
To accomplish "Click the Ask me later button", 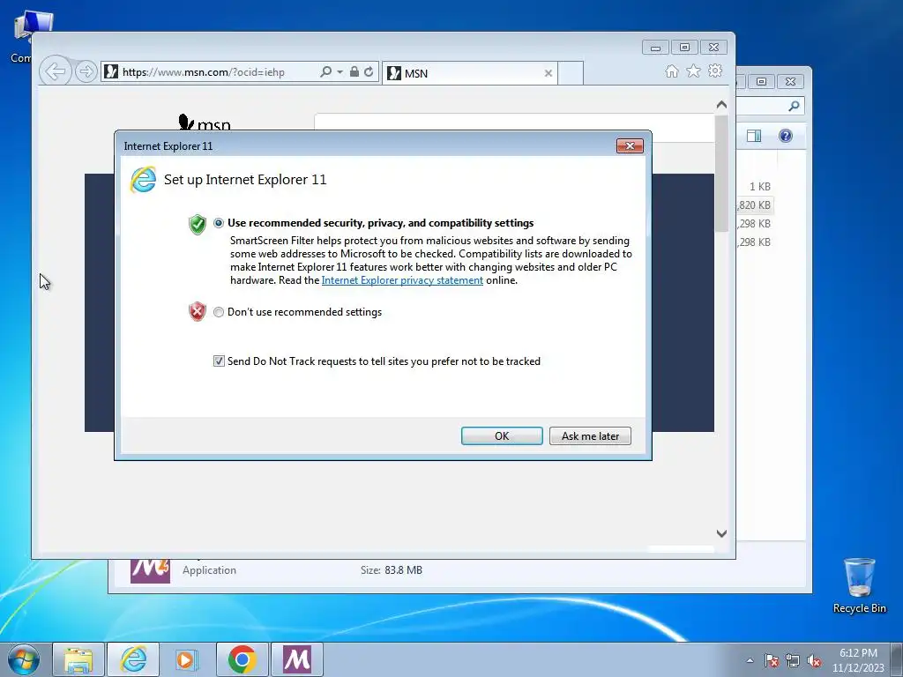I will tap(590, 435).
